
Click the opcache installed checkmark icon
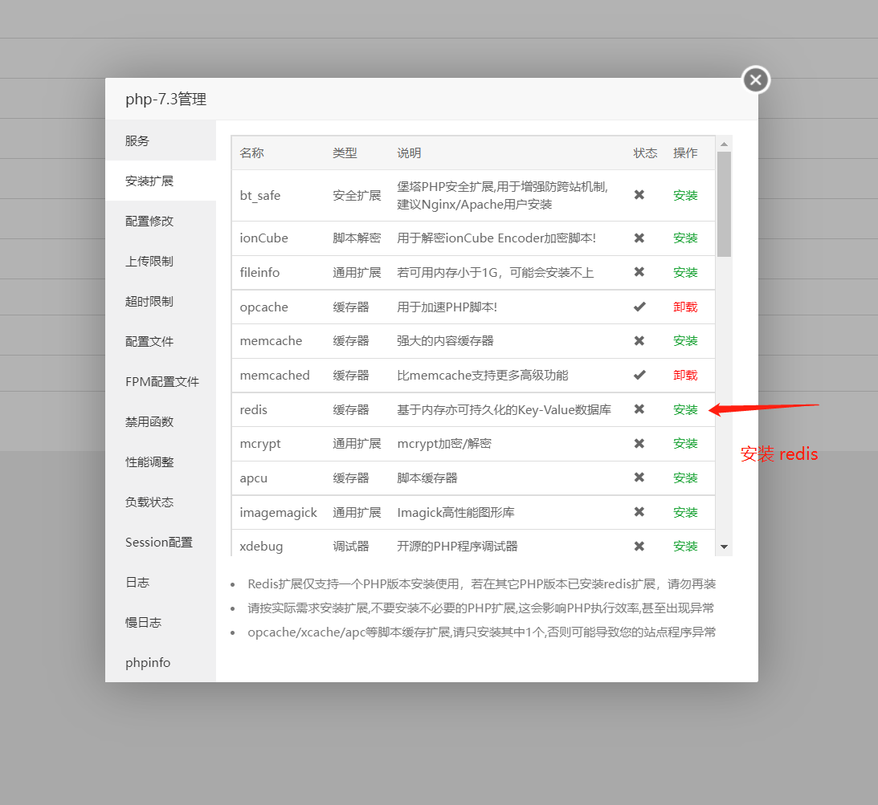640,307
